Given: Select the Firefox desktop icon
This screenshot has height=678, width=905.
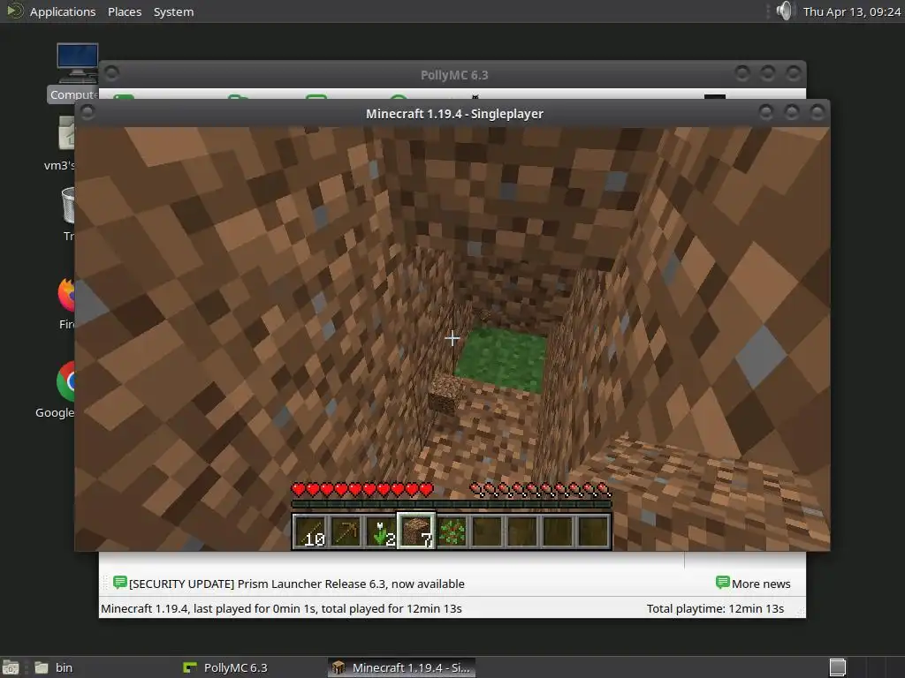Looking at the screenshot, I should [x=67, y=303].
